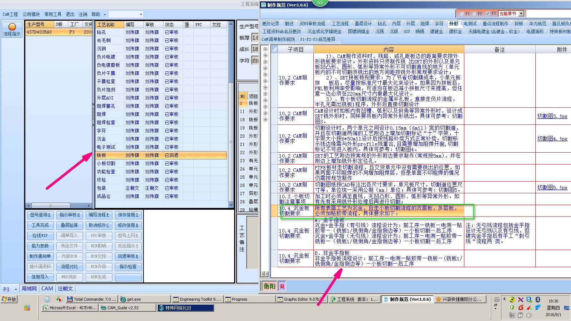This screenshot has height=321, width=571.
Task: Open Microsoft Excel taskbar item
Action: tap(70, 308)
